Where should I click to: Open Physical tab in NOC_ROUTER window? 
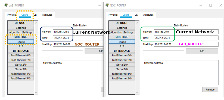tap(113, 15)
